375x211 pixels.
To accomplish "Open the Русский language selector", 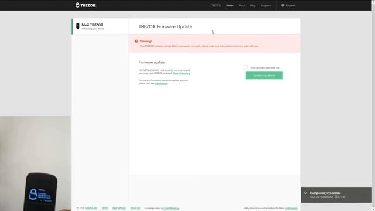I will click(288, 5).
